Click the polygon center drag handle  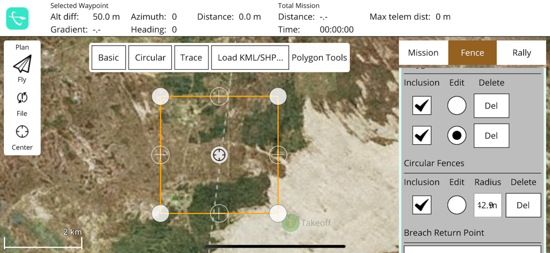tap(219, 155)
